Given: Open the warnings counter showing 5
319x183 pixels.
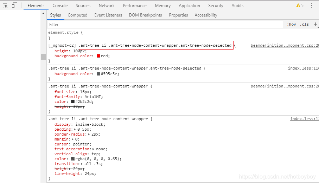Looking at the screenshot, I should pos(300,6).
